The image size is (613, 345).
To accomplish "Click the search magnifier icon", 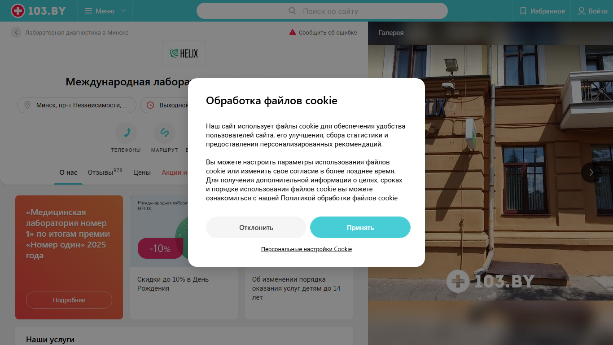I will click(x=292, y=11).
